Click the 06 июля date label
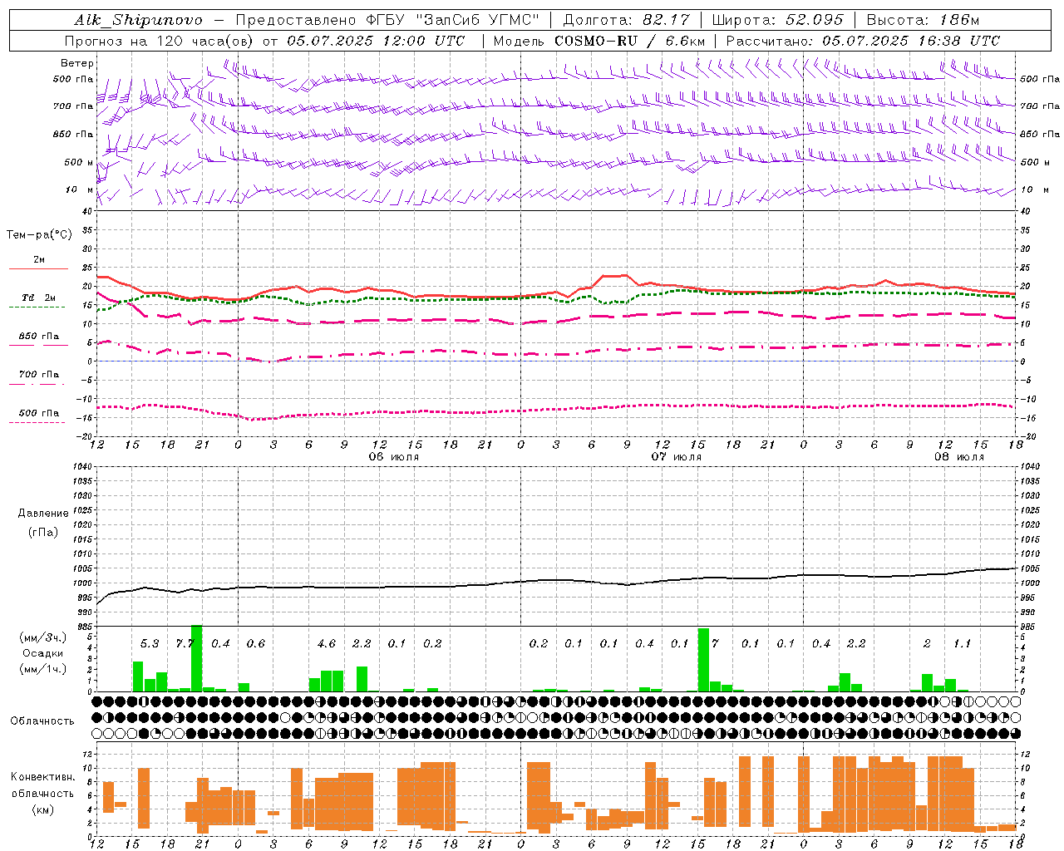Image resolution: width=1064 pixels, height=851 pixels. click(394, 457)
